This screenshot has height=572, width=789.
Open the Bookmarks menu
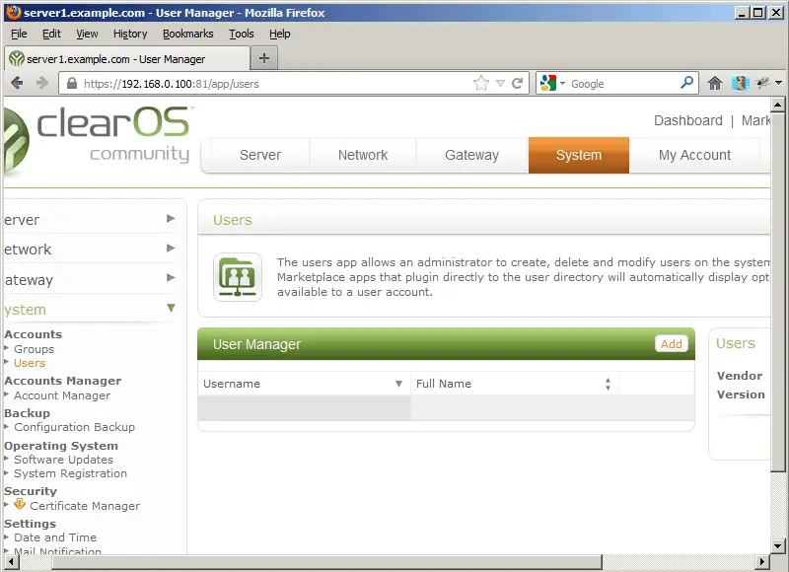(x=187, y=34)
